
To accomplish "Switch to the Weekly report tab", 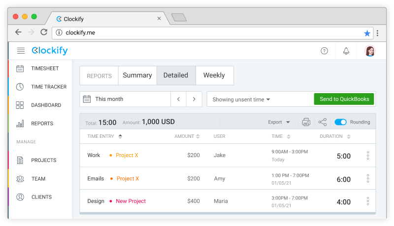I will [x=214, y=75].
